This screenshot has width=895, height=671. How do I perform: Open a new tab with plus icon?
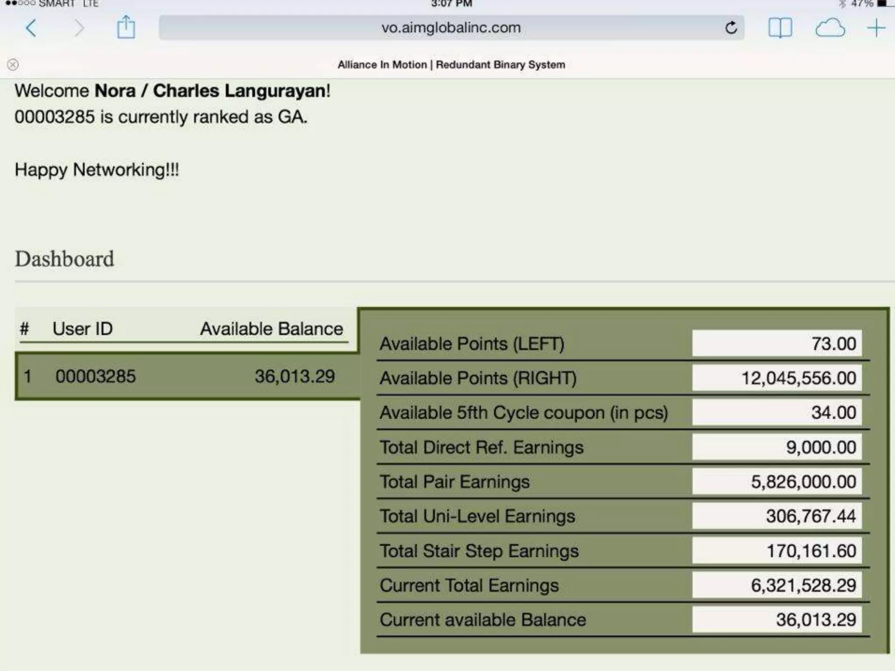[x=876, y=28]
